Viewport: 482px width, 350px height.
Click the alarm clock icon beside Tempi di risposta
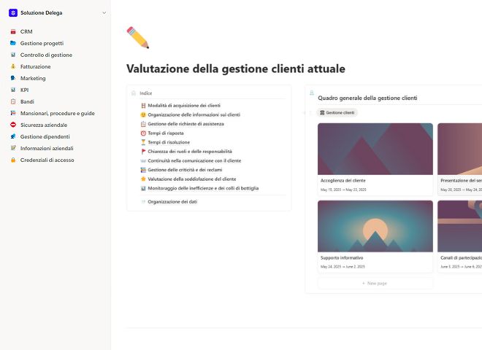143,133
